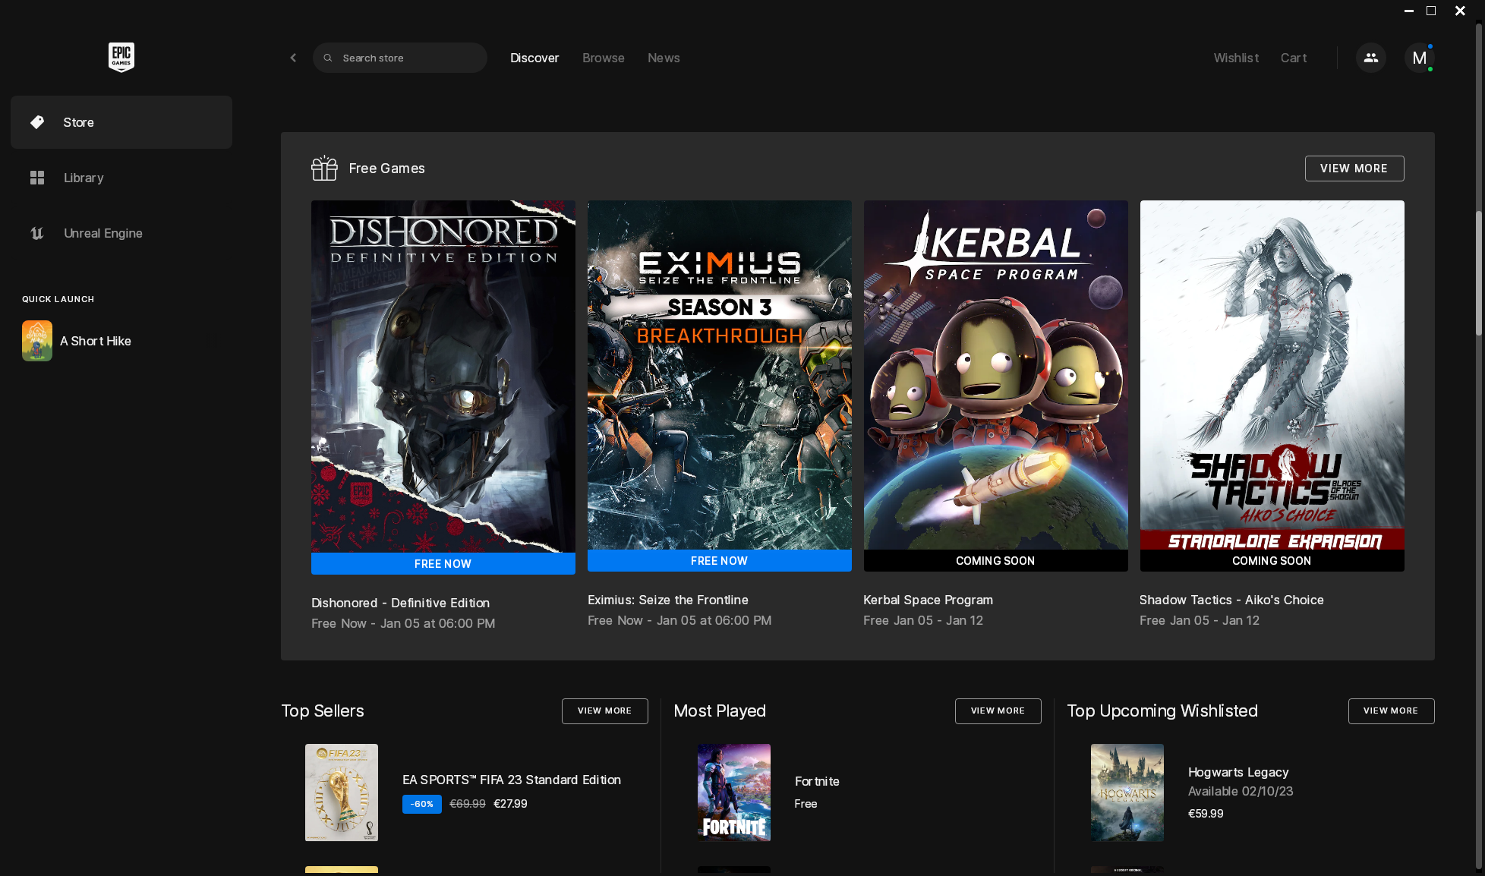Open the Cart
The image size is (1485, 876).
pyautogui.click(x=1294, y=58)
